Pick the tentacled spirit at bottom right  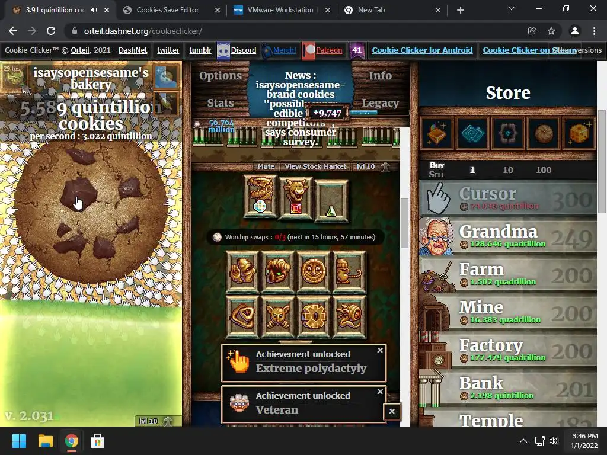(349, 316)
